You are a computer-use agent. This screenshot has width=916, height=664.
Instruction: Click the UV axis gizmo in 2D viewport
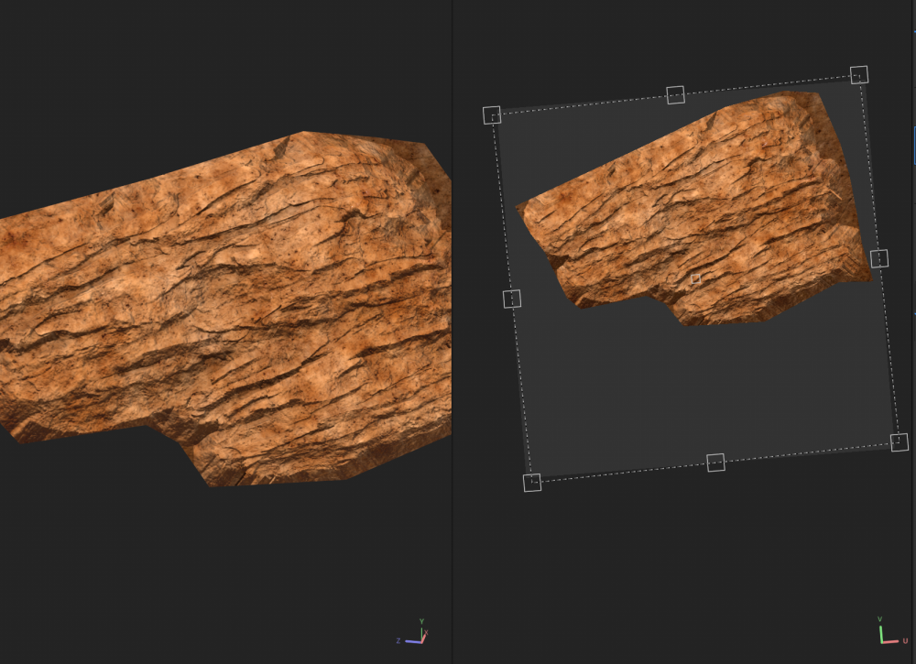[x=892, y=631]
